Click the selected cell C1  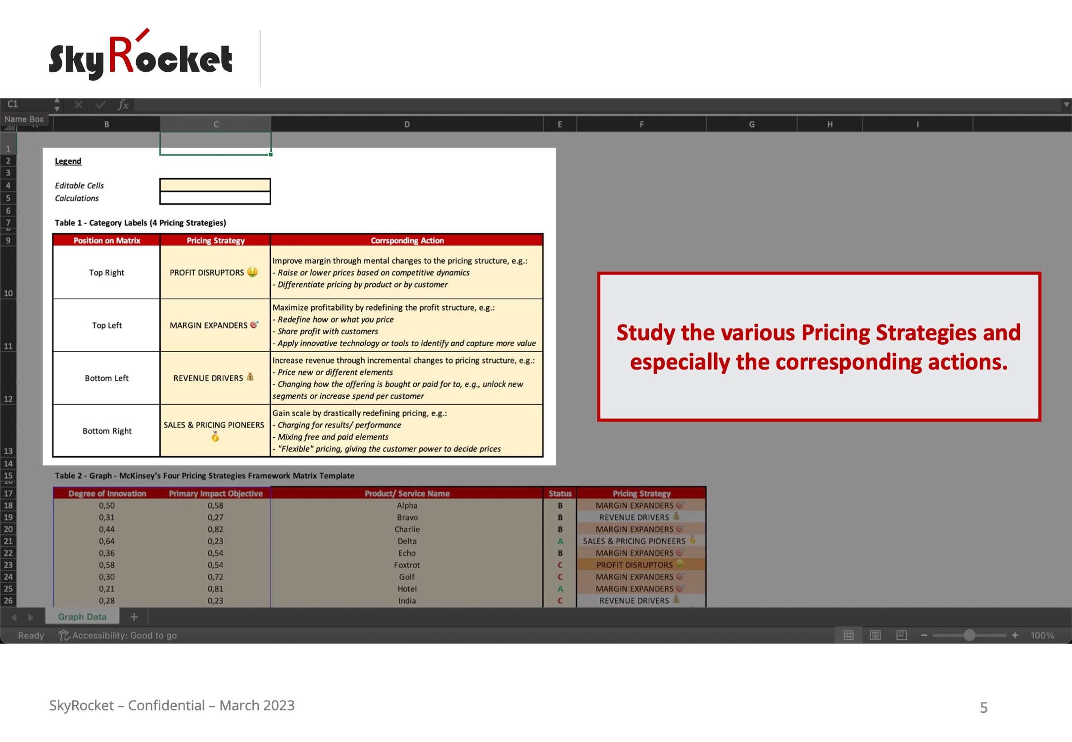pos(215,143)
